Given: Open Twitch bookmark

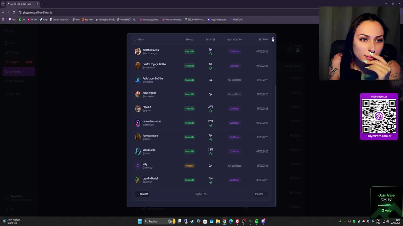Looking at the screenshot, I should 13,19.
